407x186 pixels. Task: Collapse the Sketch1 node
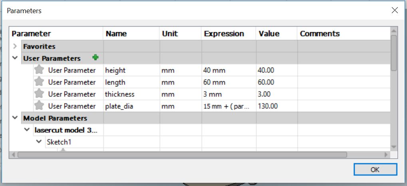click(39, 141)
